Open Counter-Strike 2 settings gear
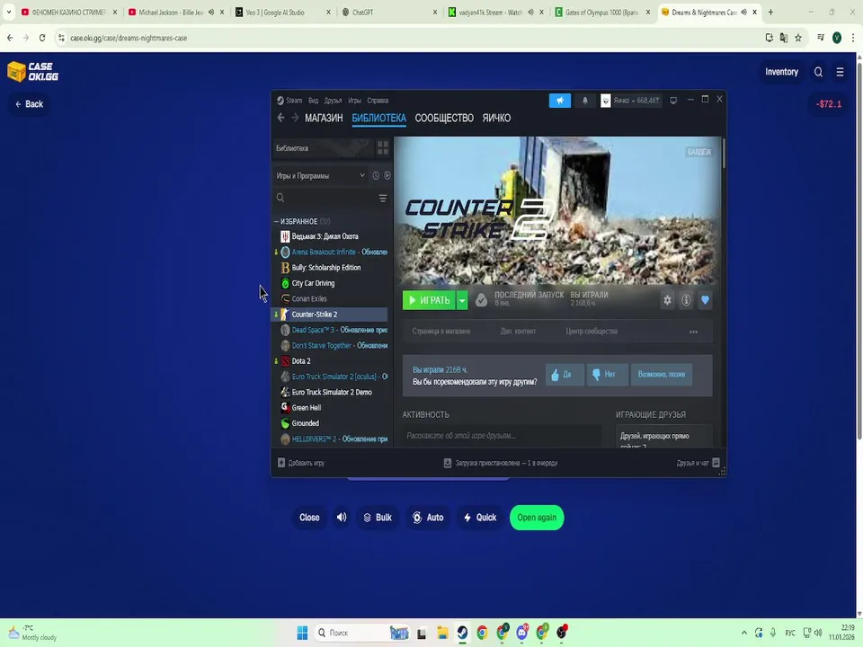 [x=667, y=300]
